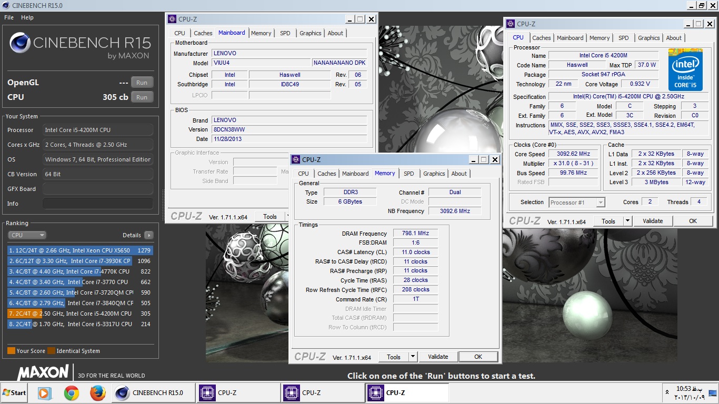719x404 pixels.
Task: Select Caches tab in Mainboard window
Action: 203,33
